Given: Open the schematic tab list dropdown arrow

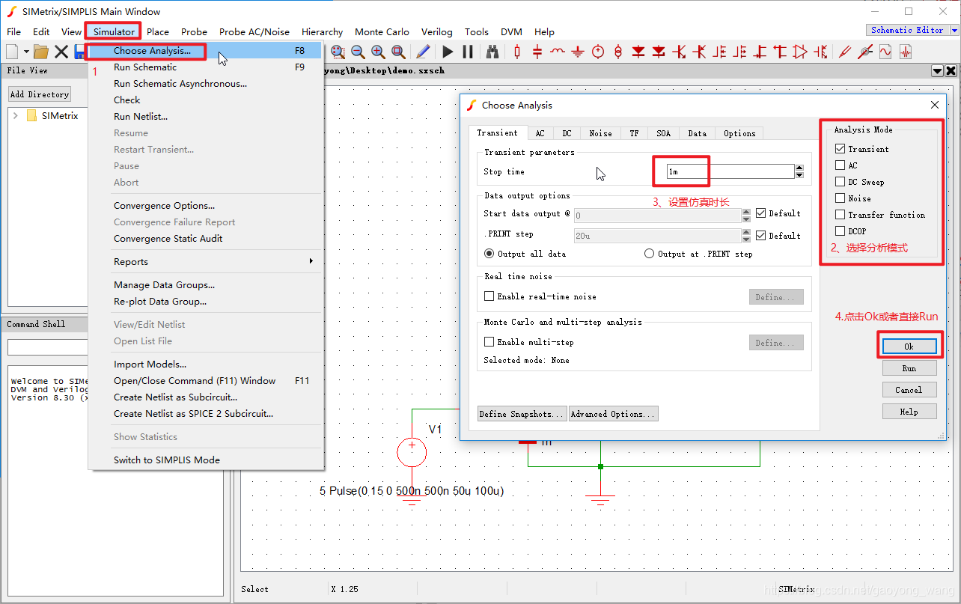Looking at the screenshot, I should (937, 70).
